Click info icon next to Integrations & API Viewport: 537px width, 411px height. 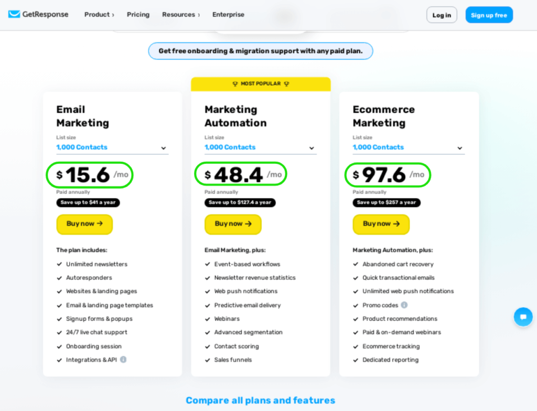123,360
